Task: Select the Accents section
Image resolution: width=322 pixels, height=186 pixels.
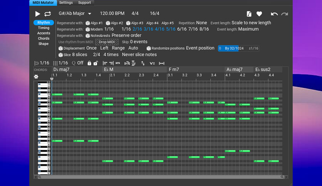Action: (x=44, y=33)
